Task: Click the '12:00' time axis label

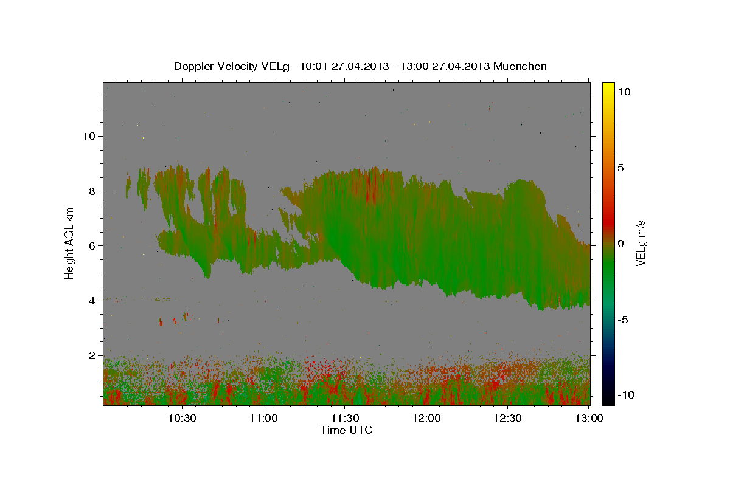Action: 426,418
